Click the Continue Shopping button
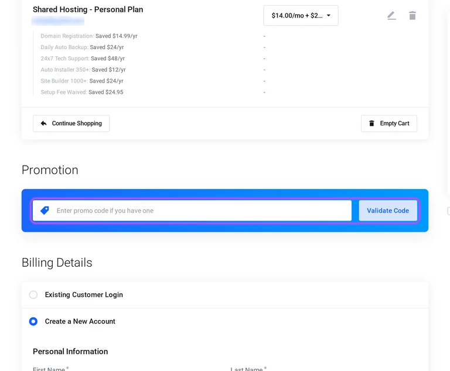The image size is (450, 371). click(x=71, y=123)
